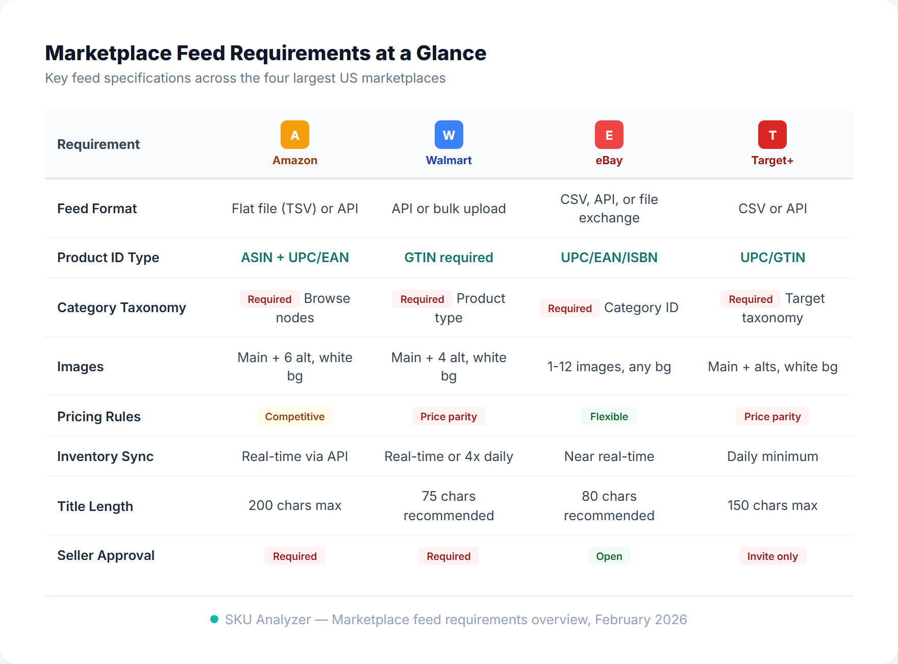Expand the Images row details

(81, 366)
